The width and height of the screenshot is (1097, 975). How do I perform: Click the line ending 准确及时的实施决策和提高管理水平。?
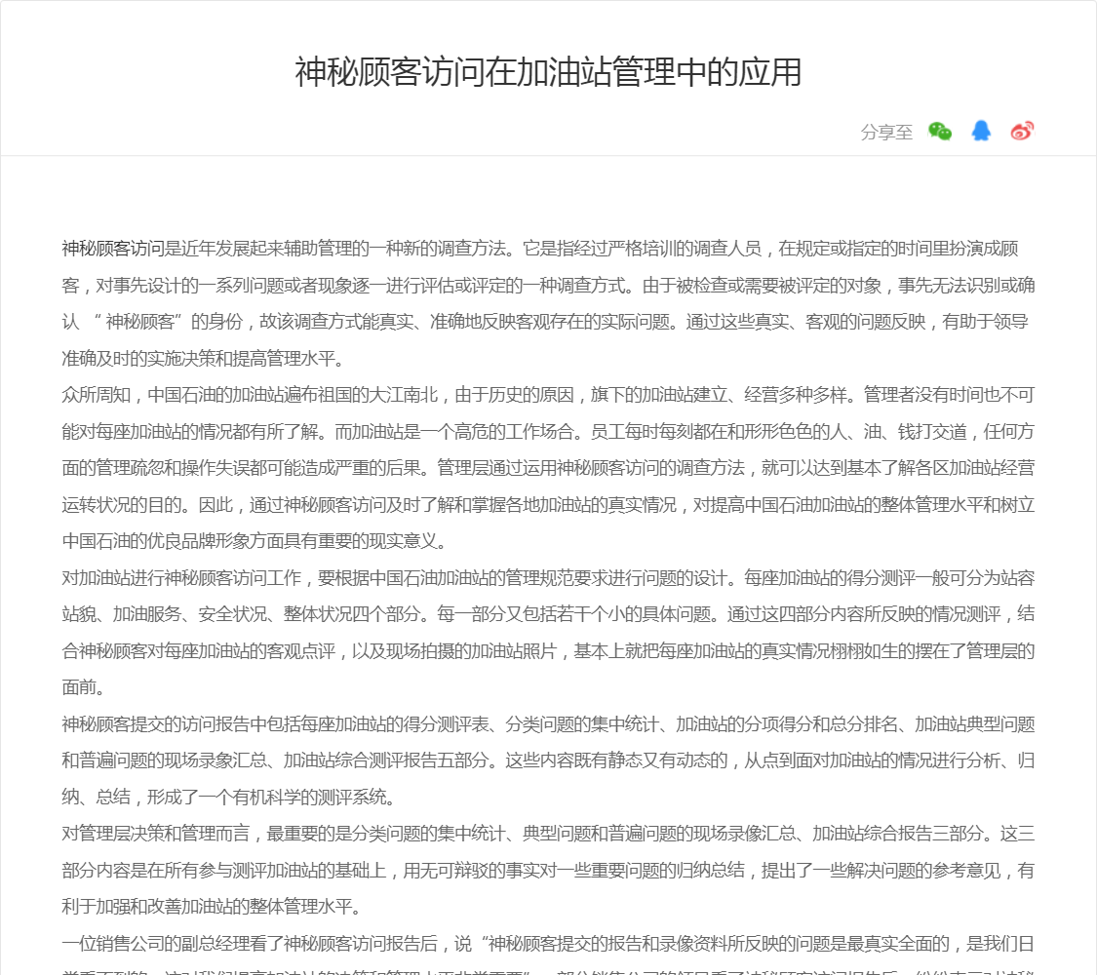tap(204, 358)
